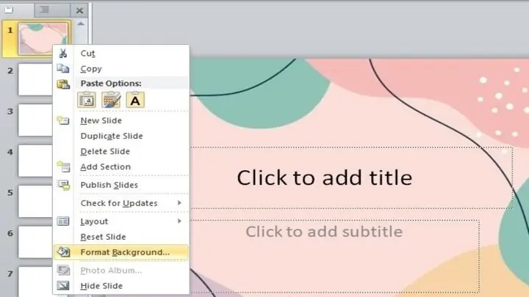Click the Paste clipboard icon beside Paste Options
The width and height of the screenshot is (529, 297).
pyautogui.click(x=63, y=84)
